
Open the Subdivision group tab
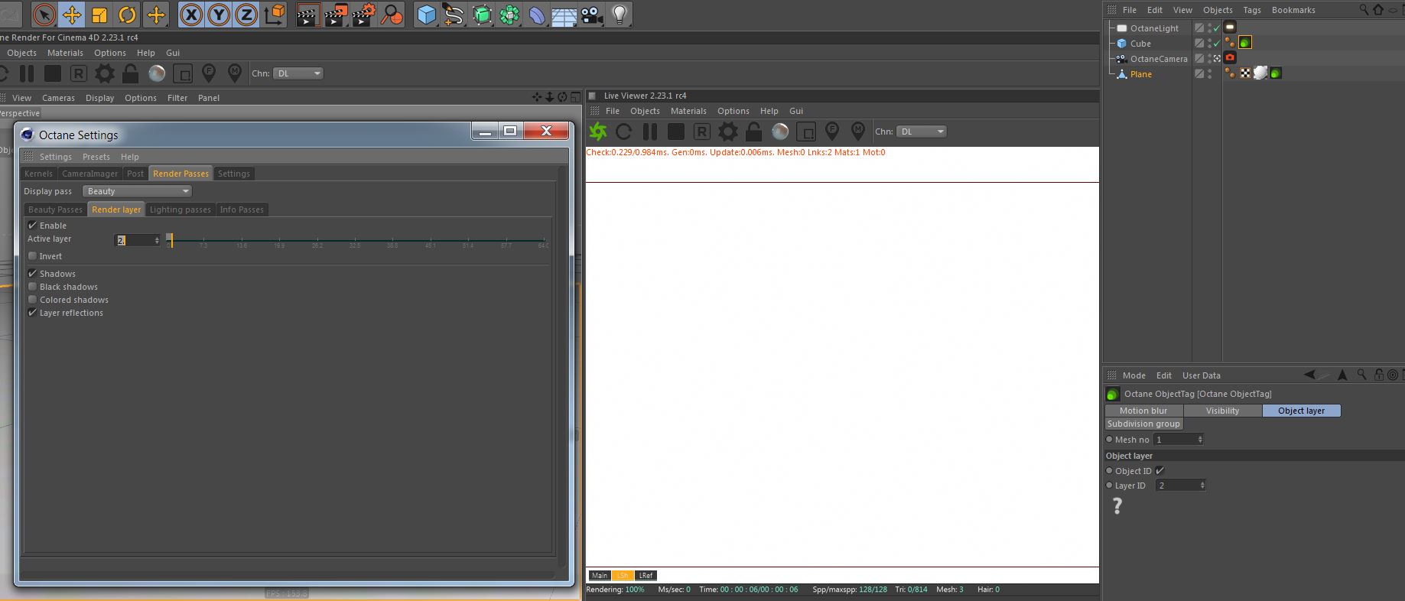[1143, 424]
